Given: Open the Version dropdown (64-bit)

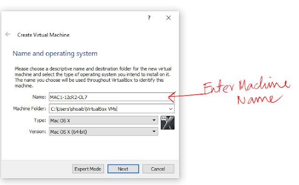Looking at the screenshot, I should tap(104, 132).
